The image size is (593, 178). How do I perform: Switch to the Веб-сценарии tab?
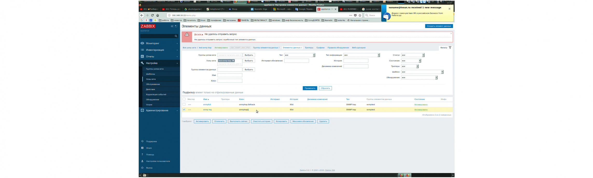point(359,48)
